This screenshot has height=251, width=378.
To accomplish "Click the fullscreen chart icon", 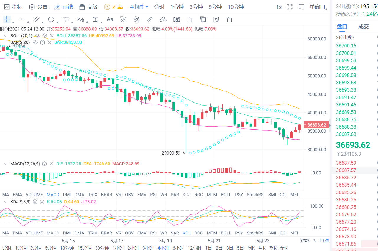I will (x=290, y=7).
